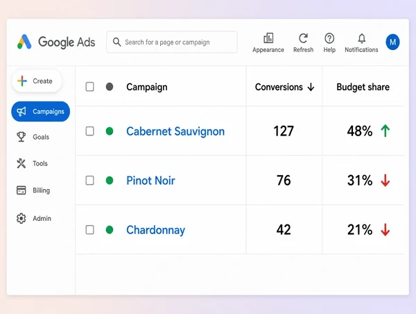The image size is (416, 314).
Task: Toggle the select-all checkbox in header
Action: point(89,87)
